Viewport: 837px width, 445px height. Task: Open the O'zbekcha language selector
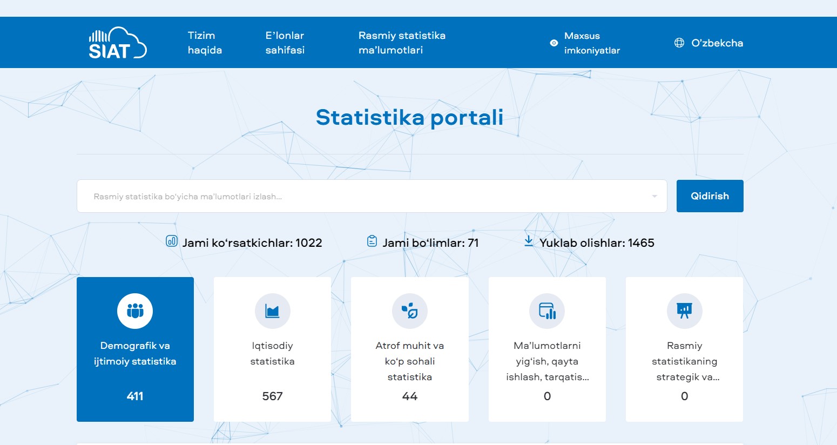pyautogui.click(x=717, y=43)
